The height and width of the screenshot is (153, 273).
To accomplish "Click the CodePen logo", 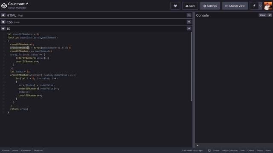I will click(4, 6).
